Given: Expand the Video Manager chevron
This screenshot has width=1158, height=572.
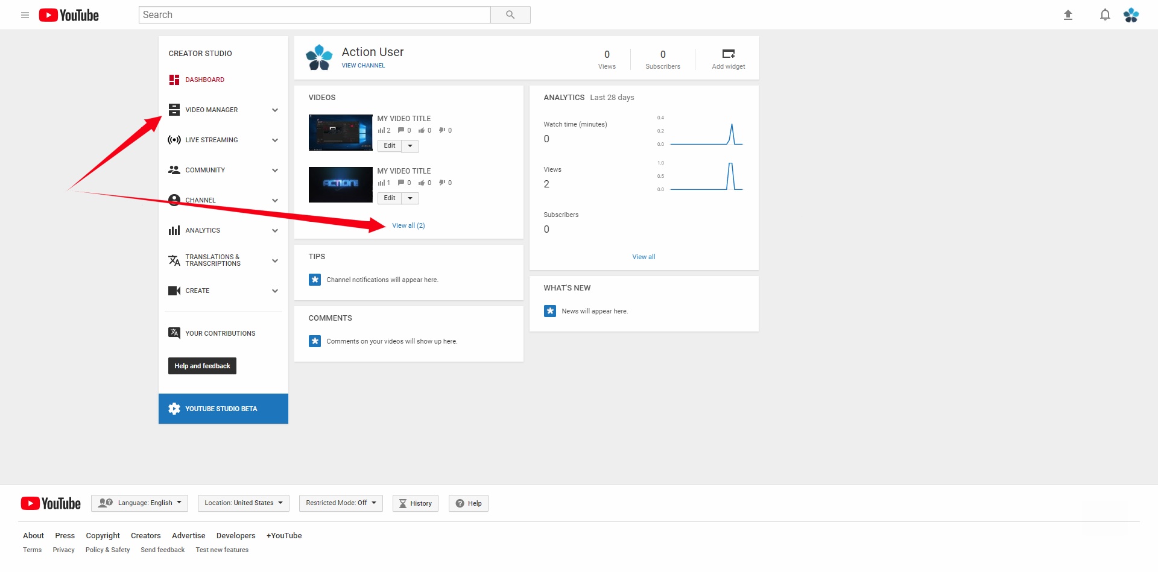Looking at the screenshot, I should [275, 110].
